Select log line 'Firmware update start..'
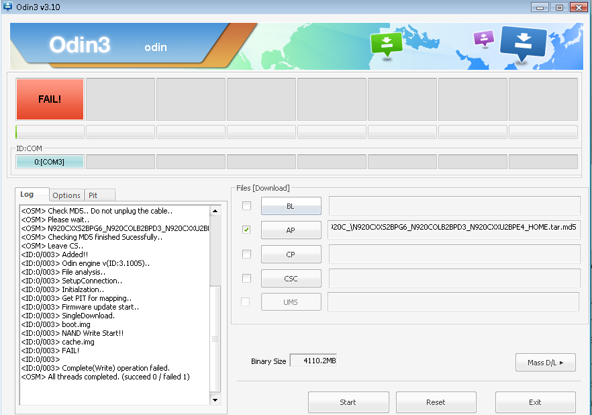 80,307
